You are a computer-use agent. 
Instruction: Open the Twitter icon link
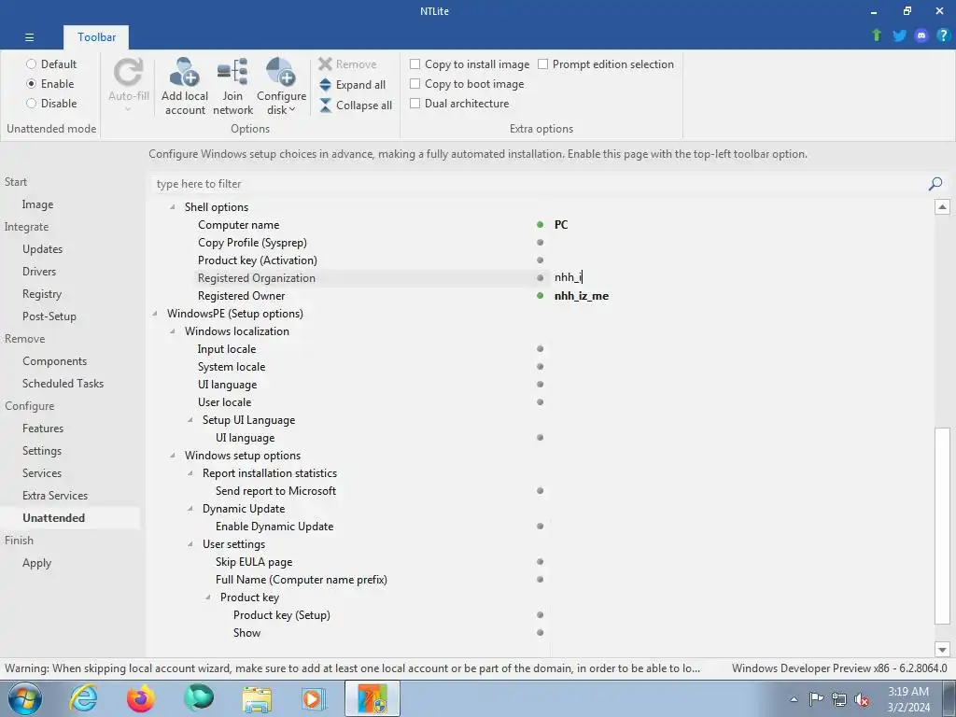899,35
